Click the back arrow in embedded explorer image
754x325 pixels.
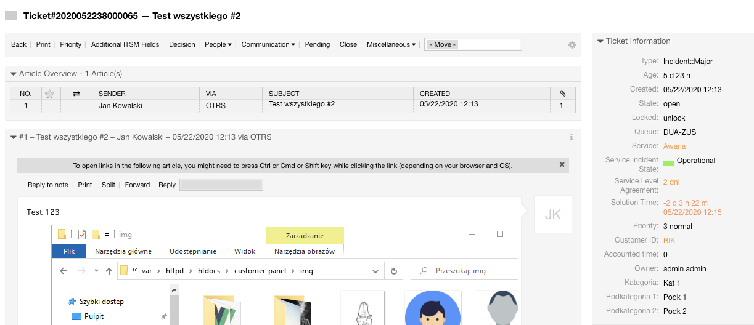pos(63,271)
